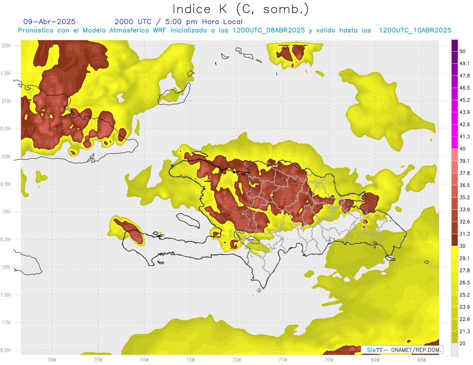Click the colorbar value "32.6"
Viewport: 473px width, 365px height.
[465, 222]
